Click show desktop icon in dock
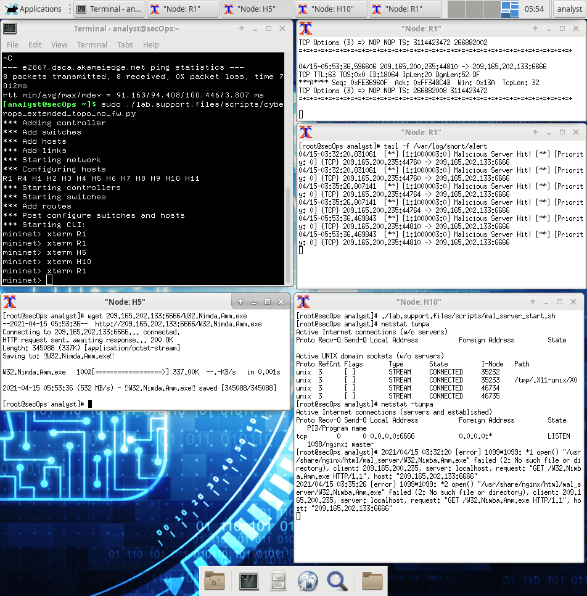The height and width of the screenshot is (596, 587). click(x=215, y=581)
